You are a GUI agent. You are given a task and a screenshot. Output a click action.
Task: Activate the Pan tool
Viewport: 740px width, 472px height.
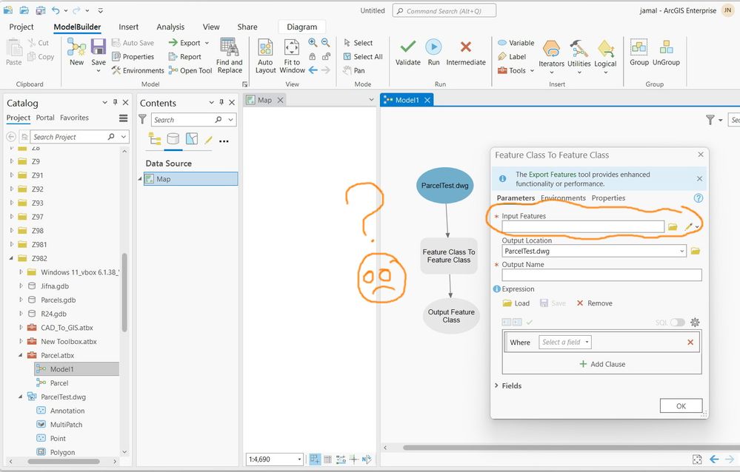click(x=354, y=70)
